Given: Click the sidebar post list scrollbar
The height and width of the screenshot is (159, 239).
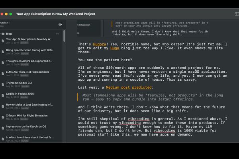Looking at the screenshot, I should point(64,36).
